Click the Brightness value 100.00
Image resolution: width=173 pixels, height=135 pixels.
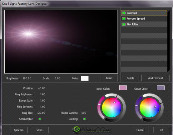(x=27, y=78)
